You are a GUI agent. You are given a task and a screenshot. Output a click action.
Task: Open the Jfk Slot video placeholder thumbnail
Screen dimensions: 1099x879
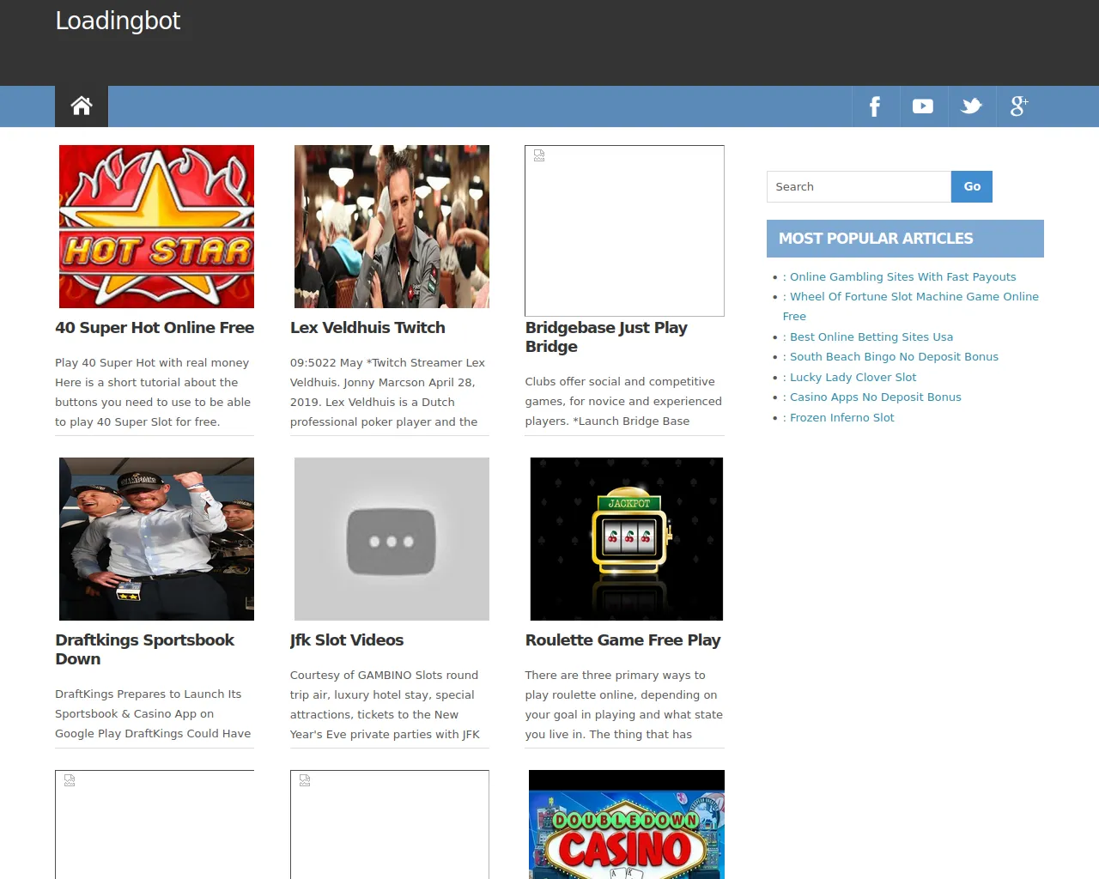click(392, 539)
